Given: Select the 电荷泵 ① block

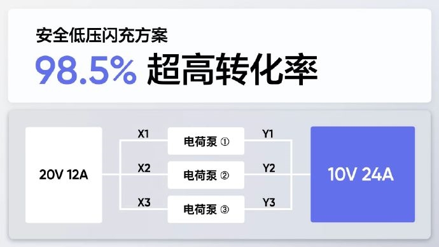Looking at the screenshot, I should coord(206,141).
